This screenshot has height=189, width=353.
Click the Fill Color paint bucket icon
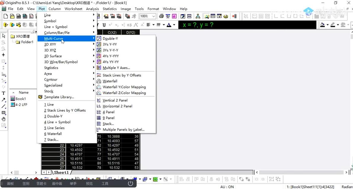(322, 25)
